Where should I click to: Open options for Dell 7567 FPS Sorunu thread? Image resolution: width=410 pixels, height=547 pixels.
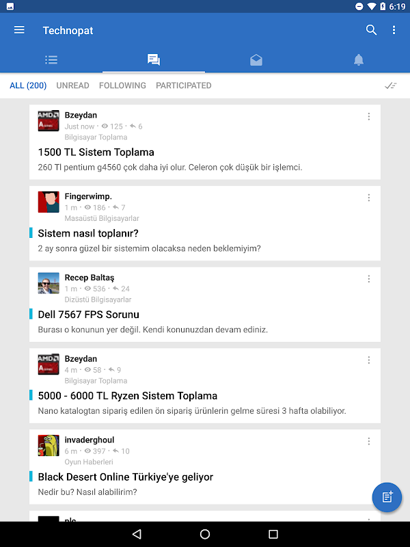pyautogui.click(x=369, y=279)
